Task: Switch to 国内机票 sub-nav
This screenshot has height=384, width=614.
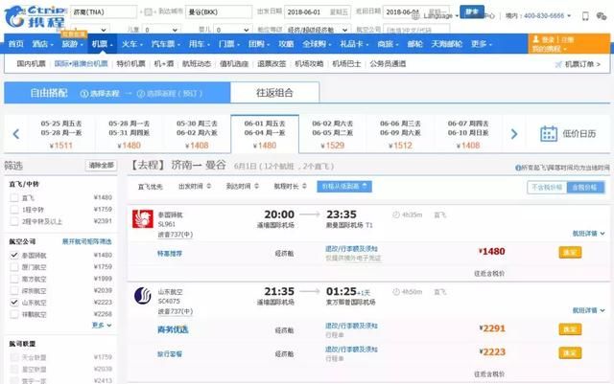Action: (x=32, y=64)
